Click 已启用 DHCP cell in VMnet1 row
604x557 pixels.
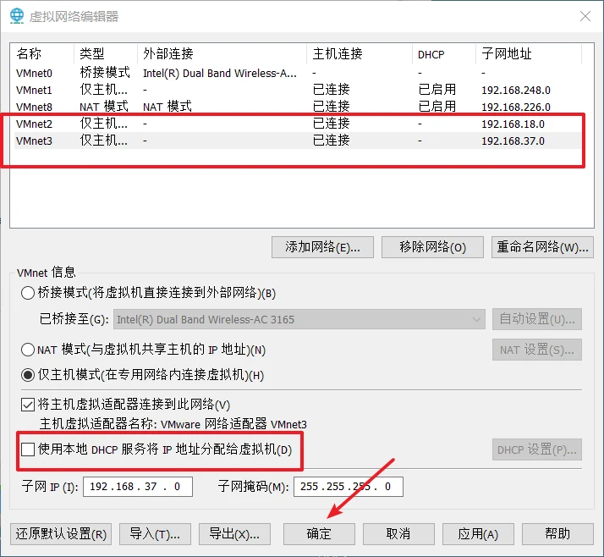(x=437, y=90)
